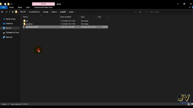Click styles in the address path
This screenshot has width=193, height=108.
click(71, 12)
